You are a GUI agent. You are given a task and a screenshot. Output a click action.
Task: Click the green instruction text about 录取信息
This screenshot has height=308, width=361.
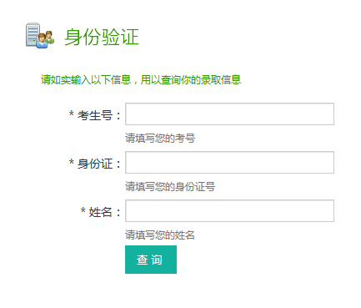point(141,80)
